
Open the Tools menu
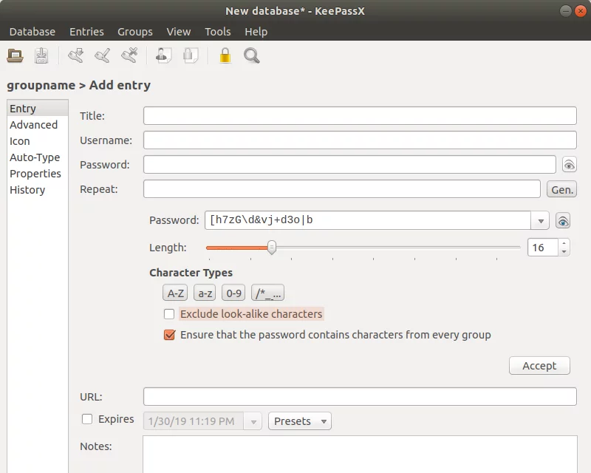point(218,32)
